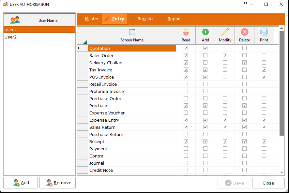The height and width of the screenshot is (193, 289).
Task: Click the green Add column plus icon
Action: (205, 32)
